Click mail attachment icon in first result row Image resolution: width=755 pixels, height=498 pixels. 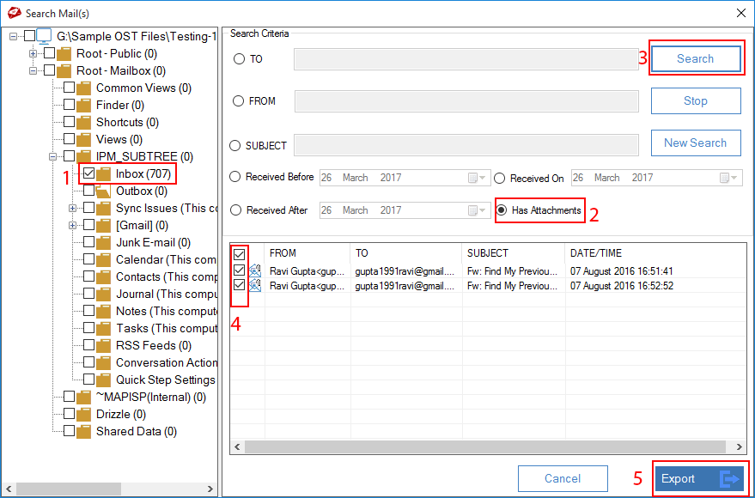[x=255, y=271]
